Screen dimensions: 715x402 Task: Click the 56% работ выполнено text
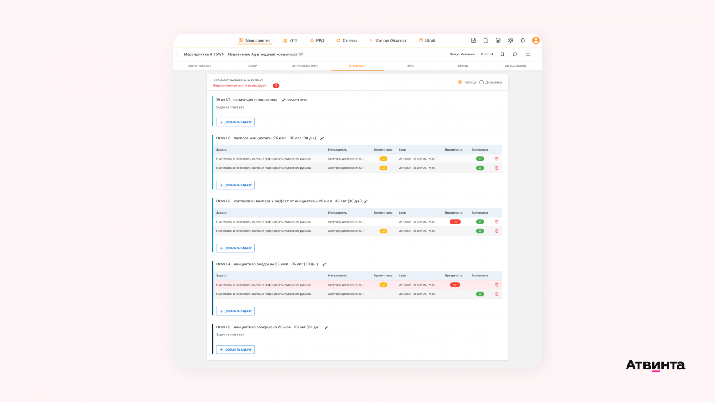pyautogui.click(x=238, y=80)
